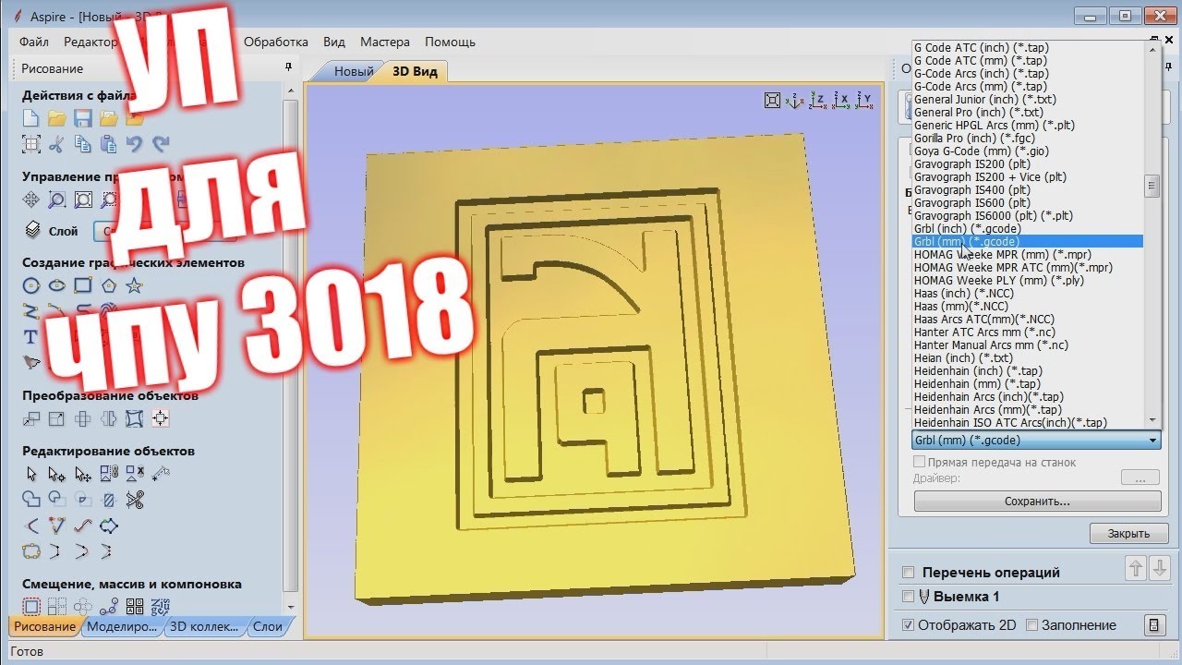Click the nesting parts icon with ABCD grid
The height and width of the screenshot is (665, 1182).
click(134, 607)
